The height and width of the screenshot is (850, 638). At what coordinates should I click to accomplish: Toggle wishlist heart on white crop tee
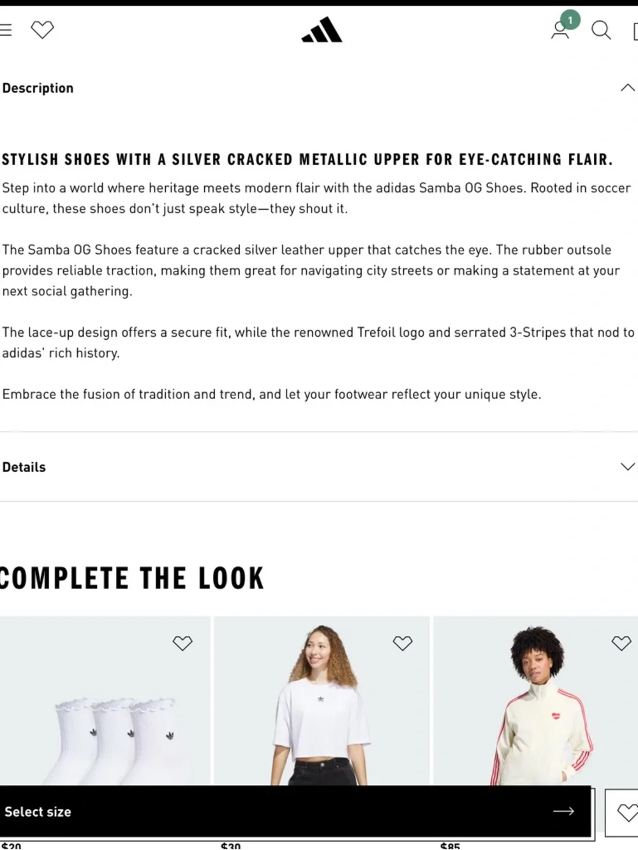click(x=403, y=643)
